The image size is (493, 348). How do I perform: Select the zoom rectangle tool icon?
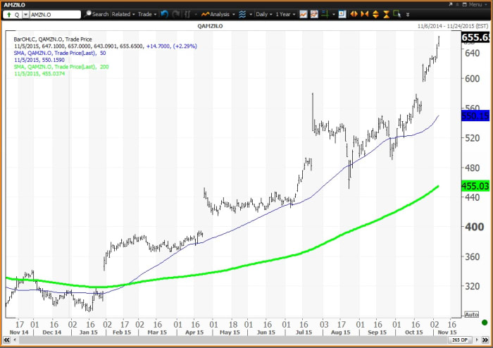(x=397, y=13)
